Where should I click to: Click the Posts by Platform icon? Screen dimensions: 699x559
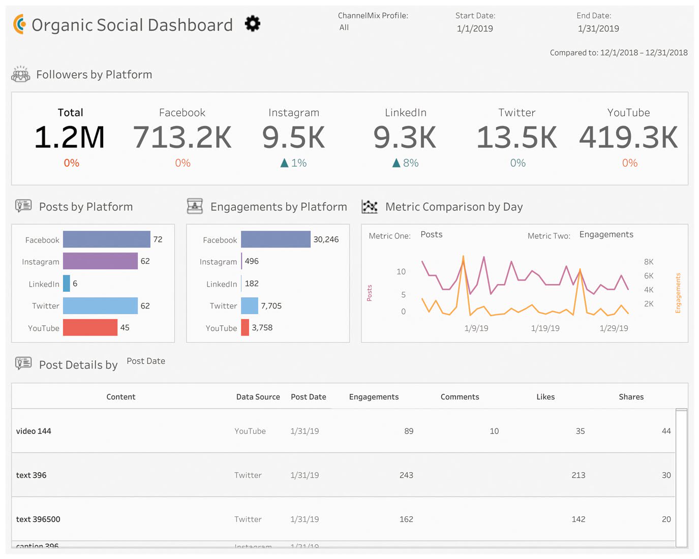point(23,206)
